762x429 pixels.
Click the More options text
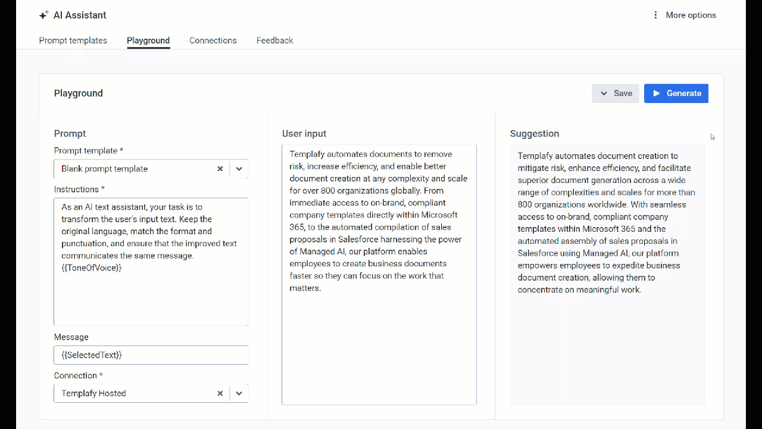point(691,15)
